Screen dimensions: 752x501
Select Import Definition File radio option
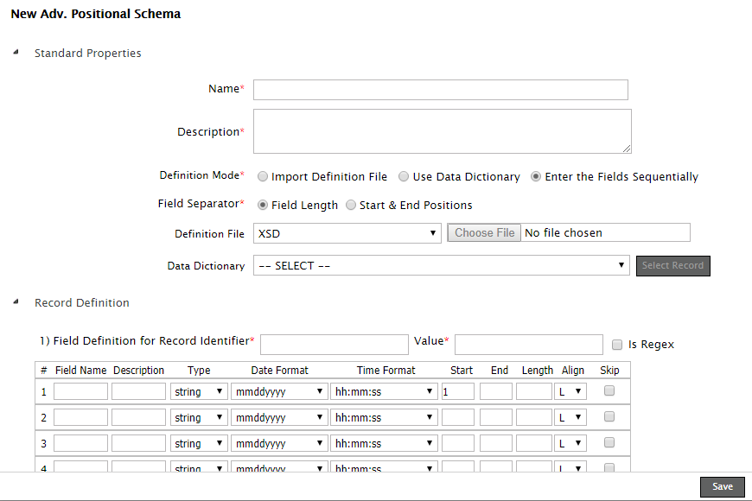[x=263, y=176]
